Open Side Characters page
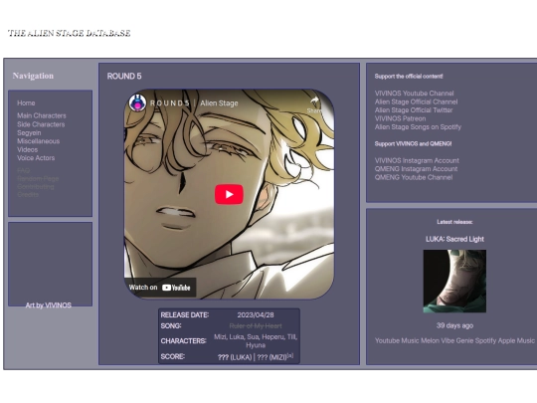This screenshot has width=537, height=403. click(x=41, y=124)
